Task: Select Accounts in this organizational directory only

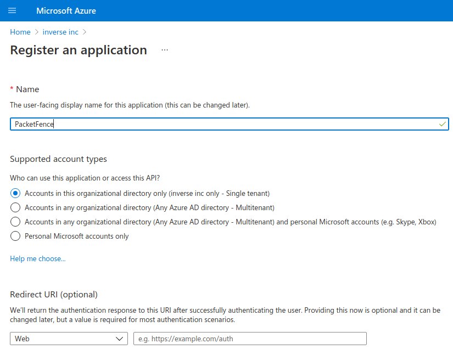Action: pos(15,193)
